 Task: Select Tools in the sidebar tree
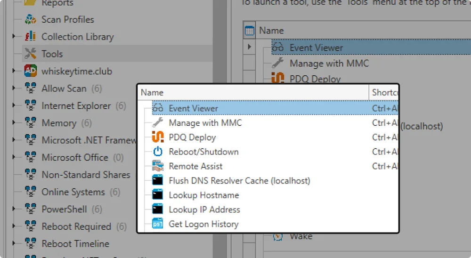[52, 54]
